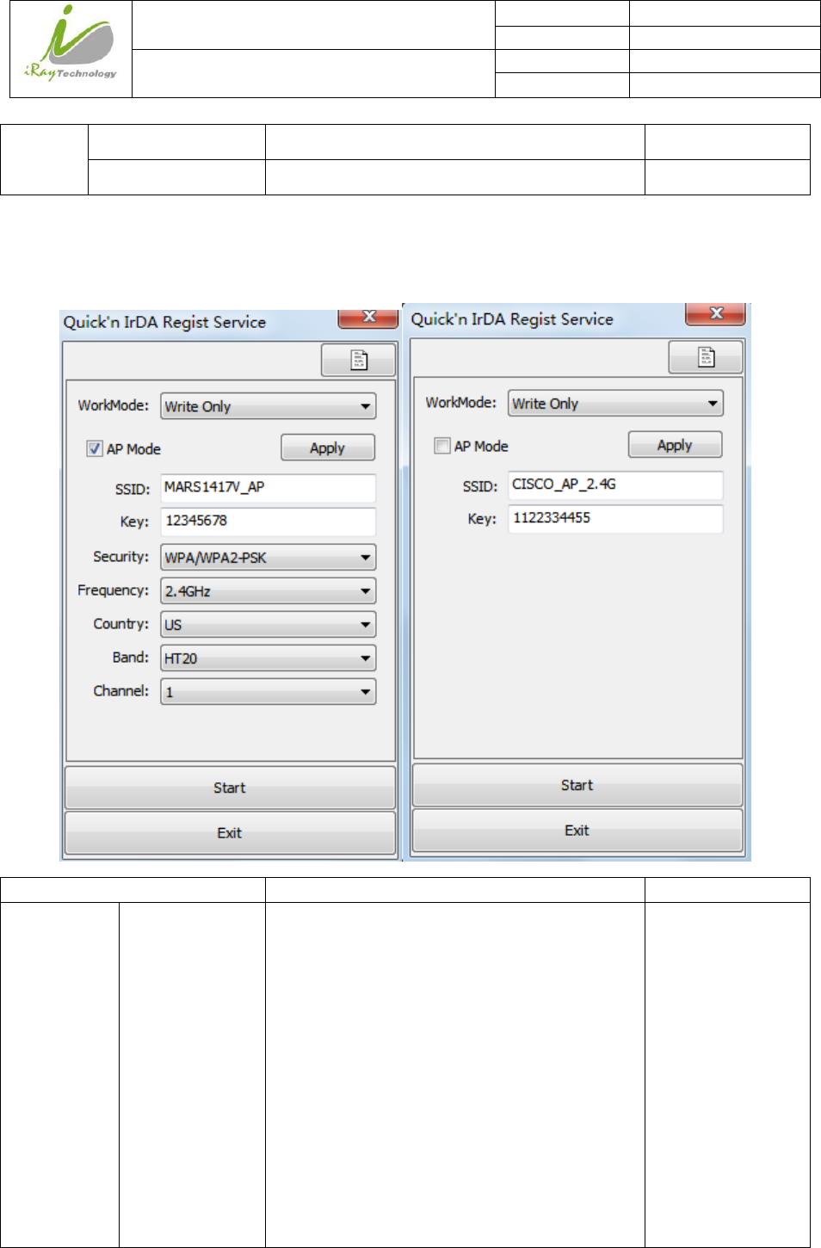This screenshot has height=1248, width=821.
Task: Close the right Quick'n IrDA Regist window
Action: point(715,313)
